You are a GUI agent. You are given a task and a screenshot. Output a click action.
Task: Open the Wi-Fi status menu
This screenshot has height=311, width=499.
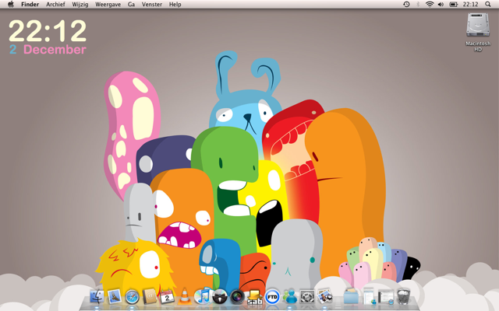tap(430, 5)
